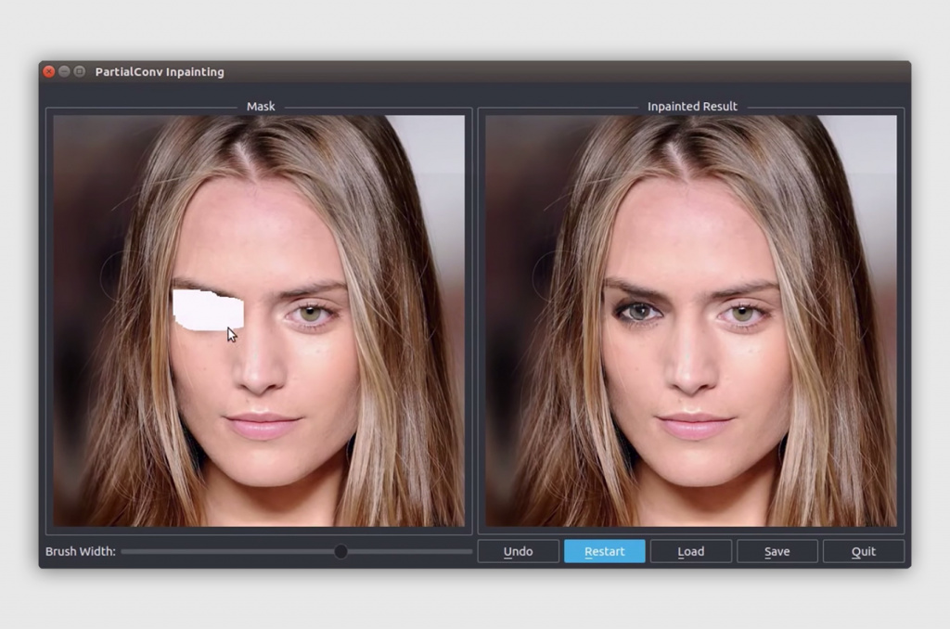Viewport: 950px width, 629px height.
Task: Click the white painted mask area
Action: 208,310
